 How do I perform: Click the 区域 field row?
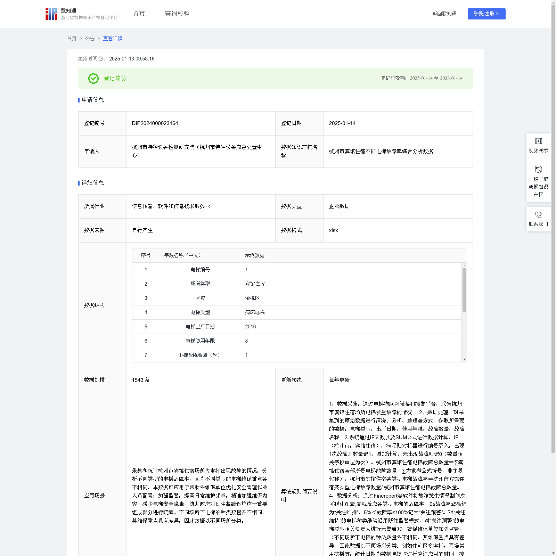[297, 298]
